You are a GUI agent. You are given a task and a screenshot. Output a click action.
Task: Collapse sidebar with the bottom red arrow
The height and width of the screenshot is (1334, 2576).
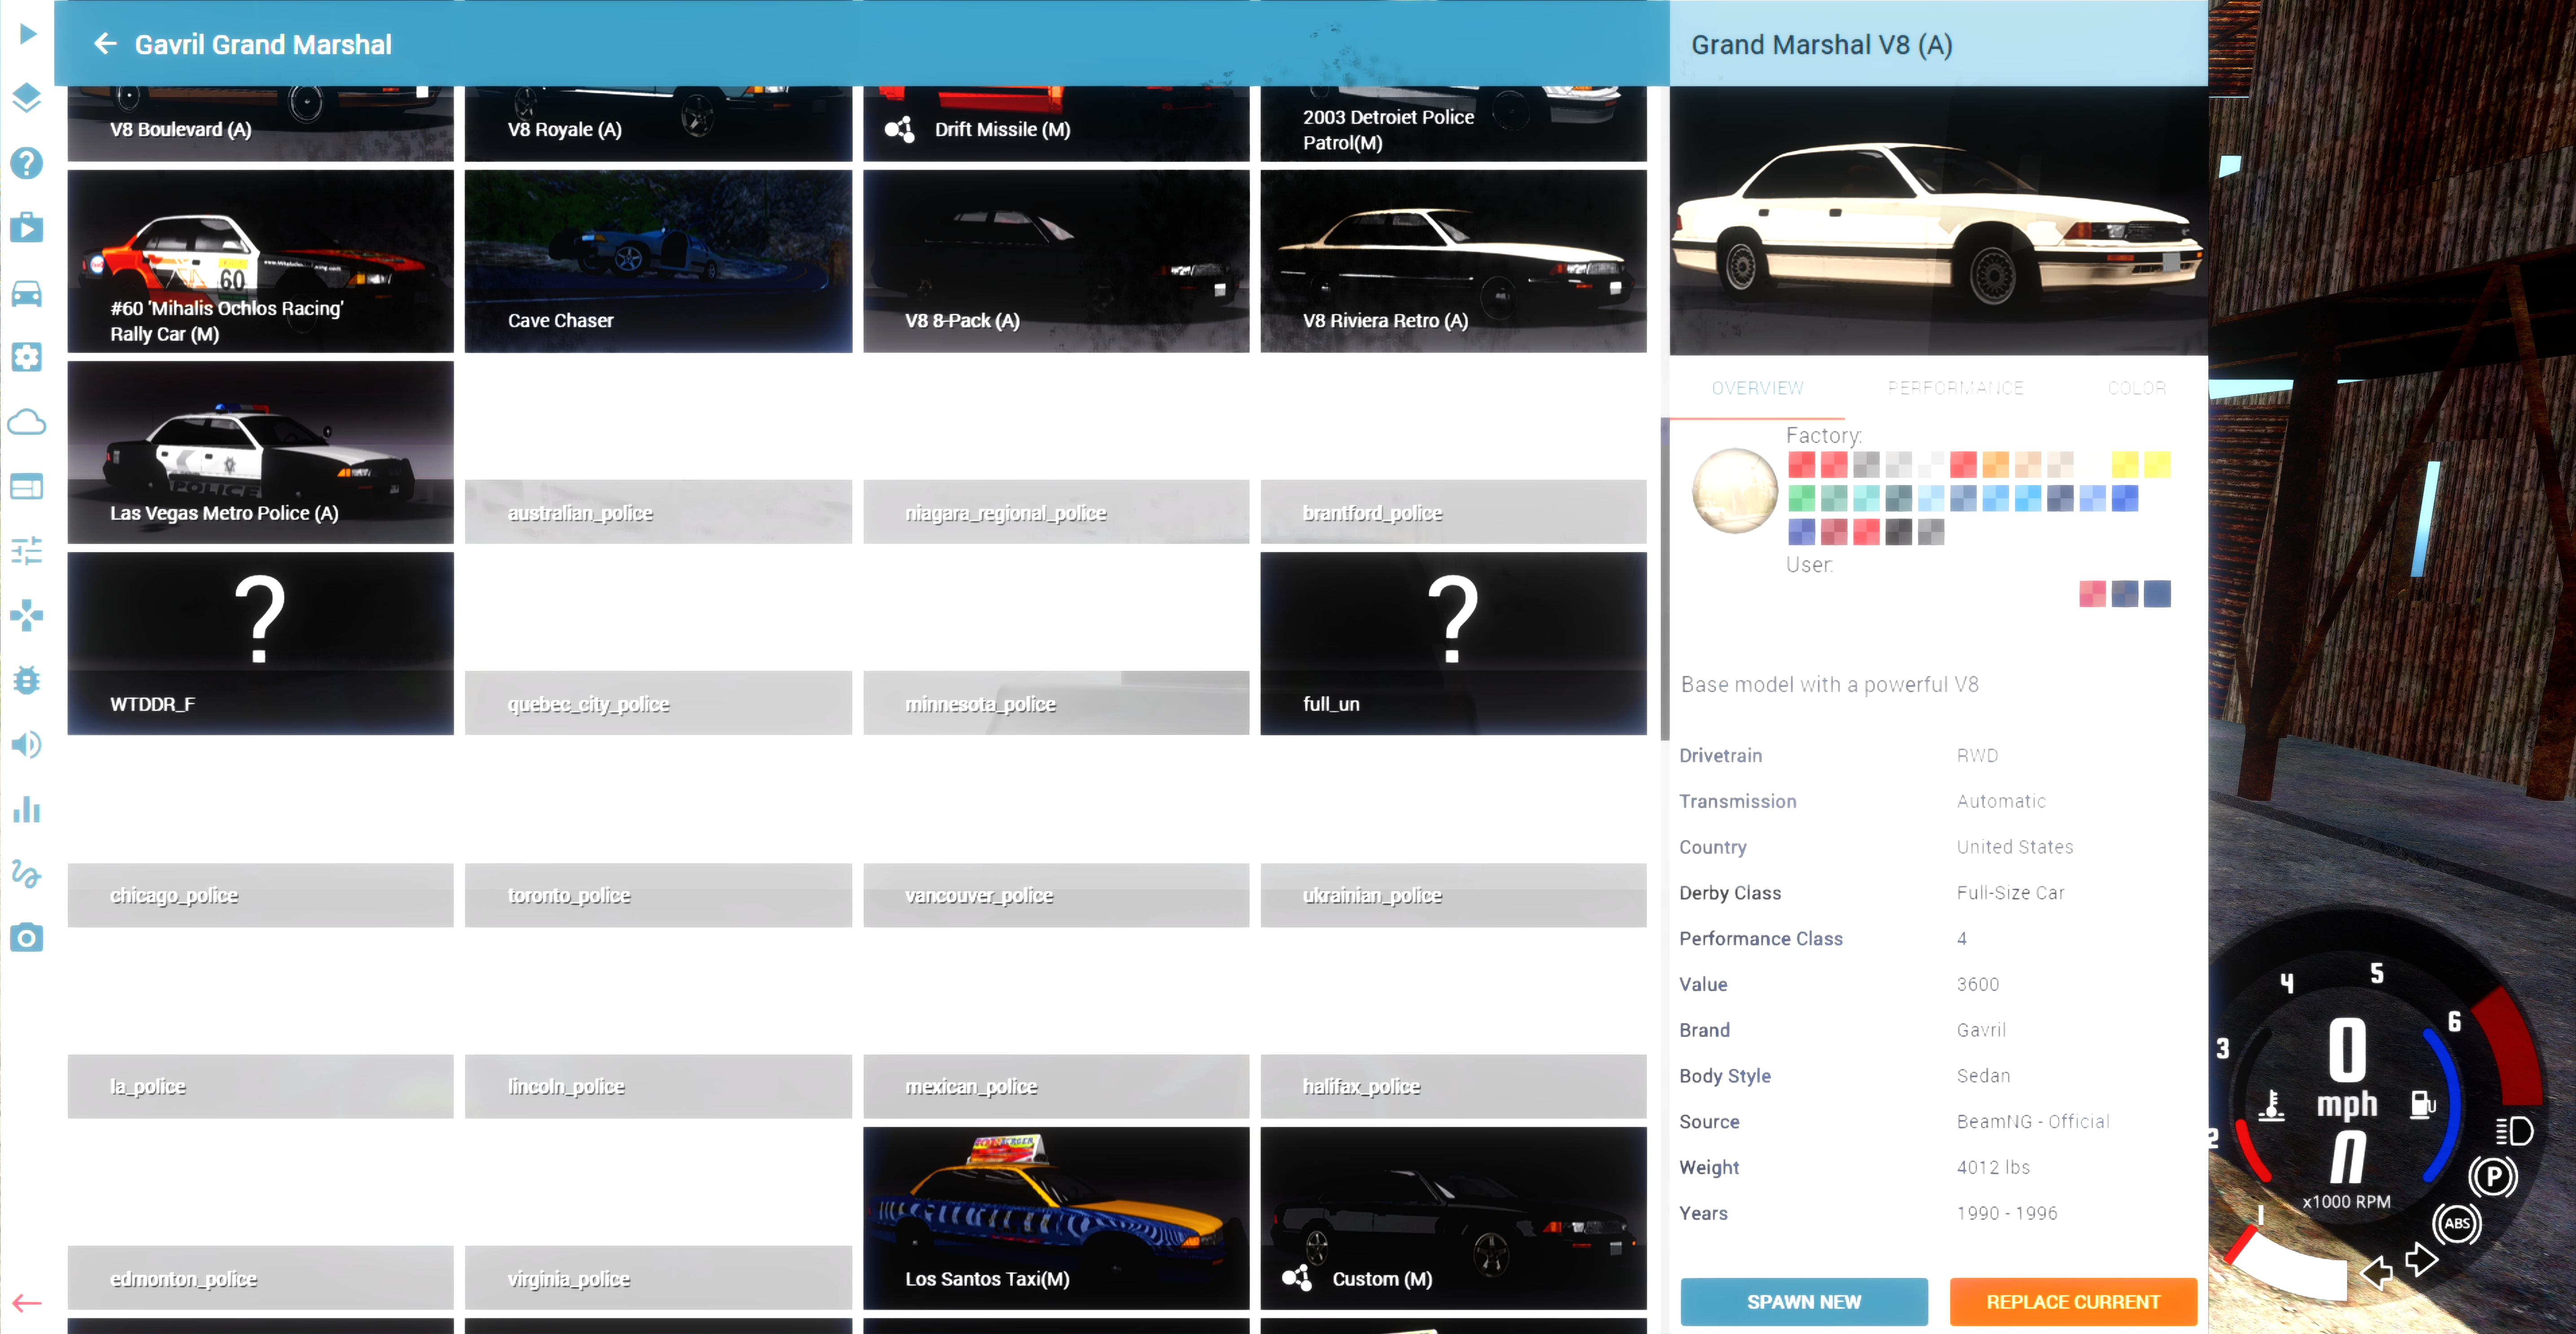coord(27,1303)
